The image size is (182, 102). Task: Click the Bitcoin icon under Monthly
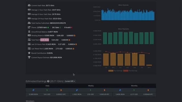(x=148, y=90)
